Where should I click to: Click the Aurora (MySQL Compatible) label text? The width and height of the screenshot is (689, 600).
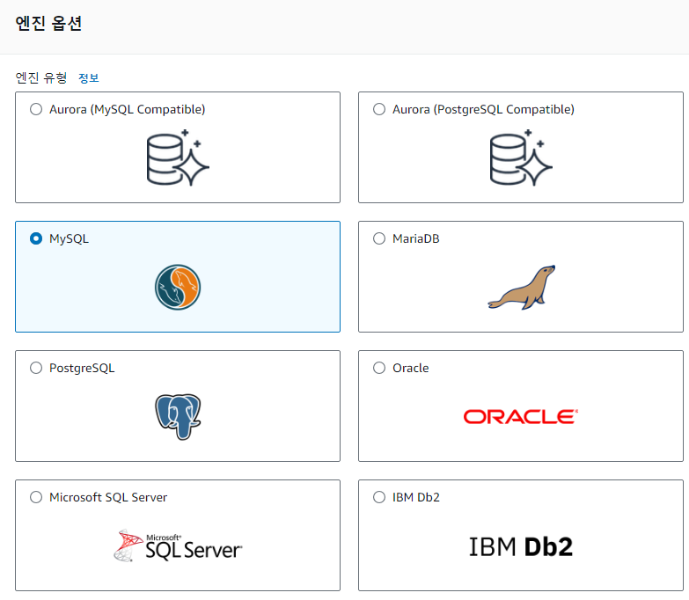click(x=127, y=109)
